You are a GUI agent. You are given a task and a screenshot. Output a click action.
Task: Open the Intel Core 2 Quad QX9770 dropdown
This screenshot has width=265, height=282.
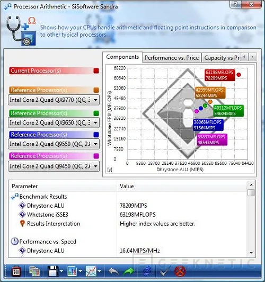point(54,100)
